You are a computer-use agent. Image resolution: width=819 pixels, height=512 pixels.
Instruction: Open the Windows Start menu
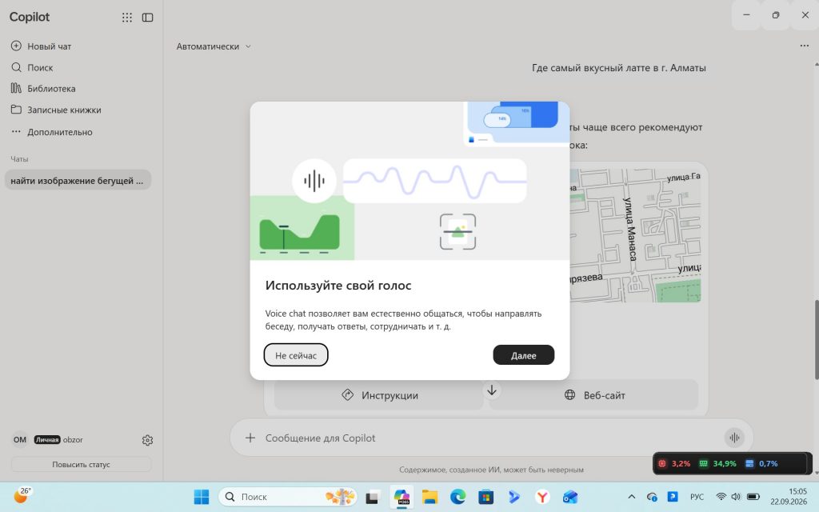point(201,496)
